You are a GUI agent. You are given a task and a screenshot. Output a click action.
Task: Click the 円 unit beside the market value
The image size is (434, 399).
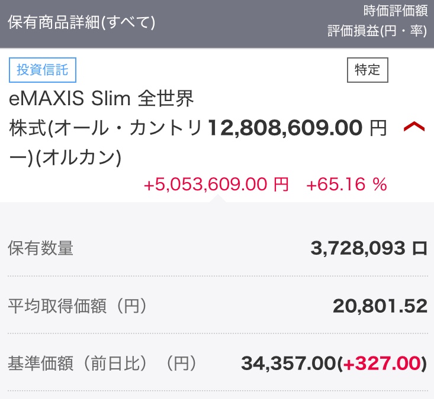click(377, 128)
